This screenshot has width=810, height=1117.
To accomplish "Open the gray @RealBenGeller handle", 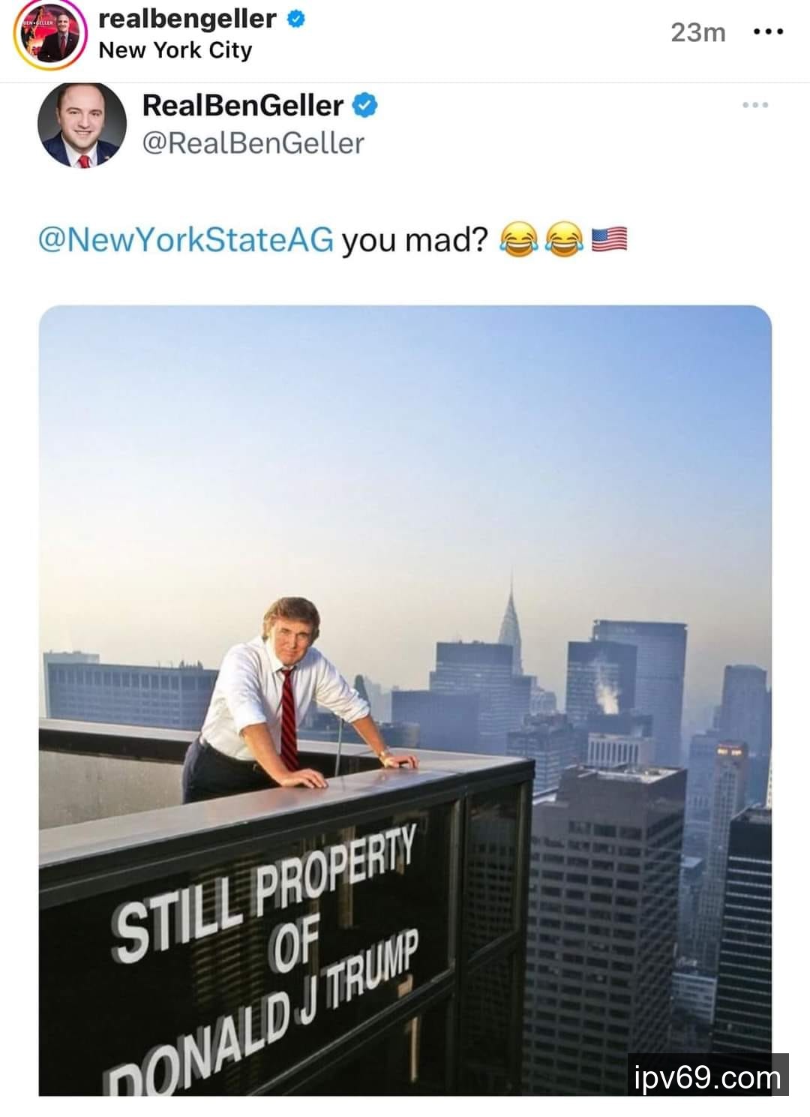I will (253, 143).
